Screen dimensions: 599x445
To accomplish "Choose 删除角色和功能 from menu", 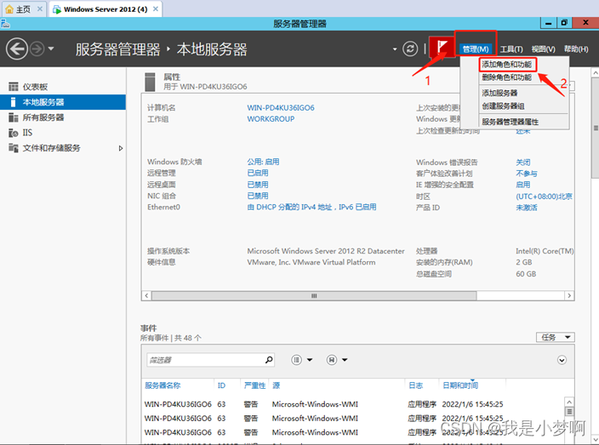I will (x=506, y=77).
